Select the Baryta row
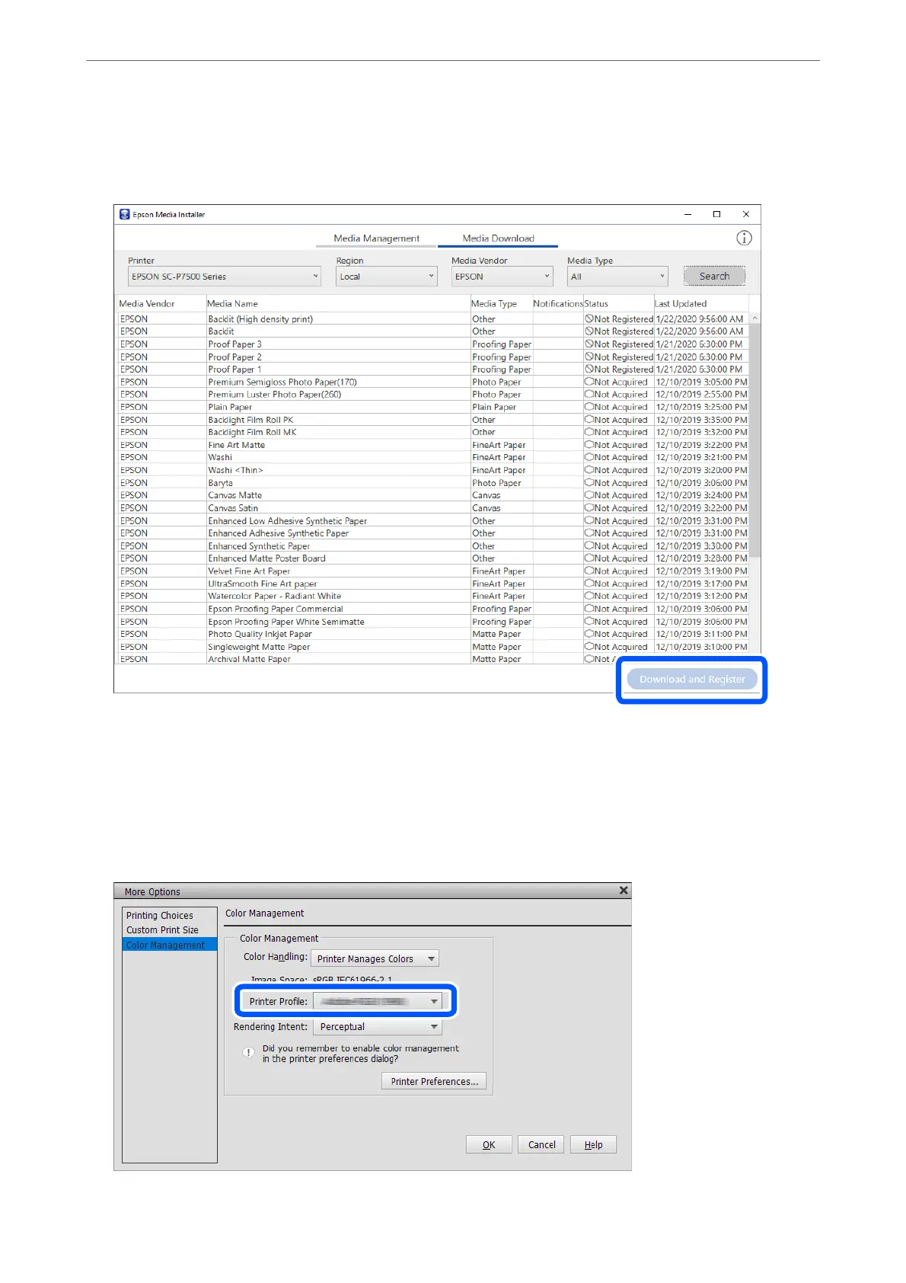This screenshot has width=906, height=1283. point(433,483)
